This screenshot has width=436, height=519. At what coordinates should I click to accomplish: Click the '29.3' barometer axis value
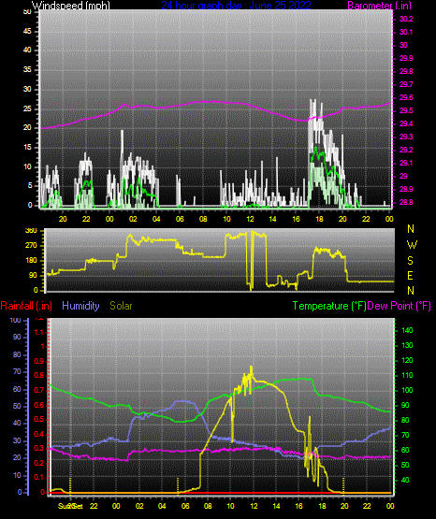coord(406,137)
